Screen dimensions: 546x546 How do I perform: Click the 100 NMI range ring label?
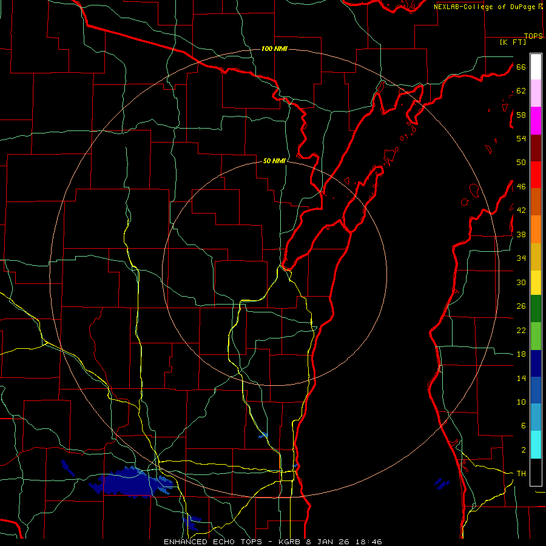point(274,49)
